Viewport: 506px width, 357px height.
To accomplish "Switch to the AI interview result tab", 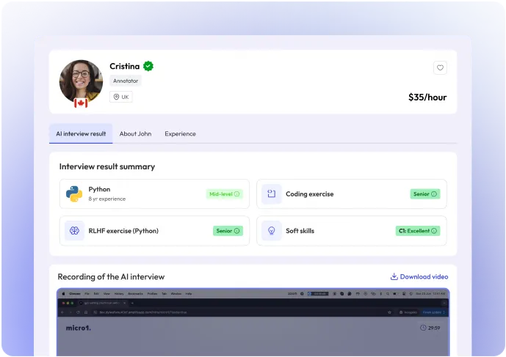I will click(81, 133).
